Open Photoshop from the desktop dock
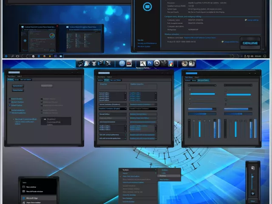Viewport: 272px width, 204px height. coord(150,63)
